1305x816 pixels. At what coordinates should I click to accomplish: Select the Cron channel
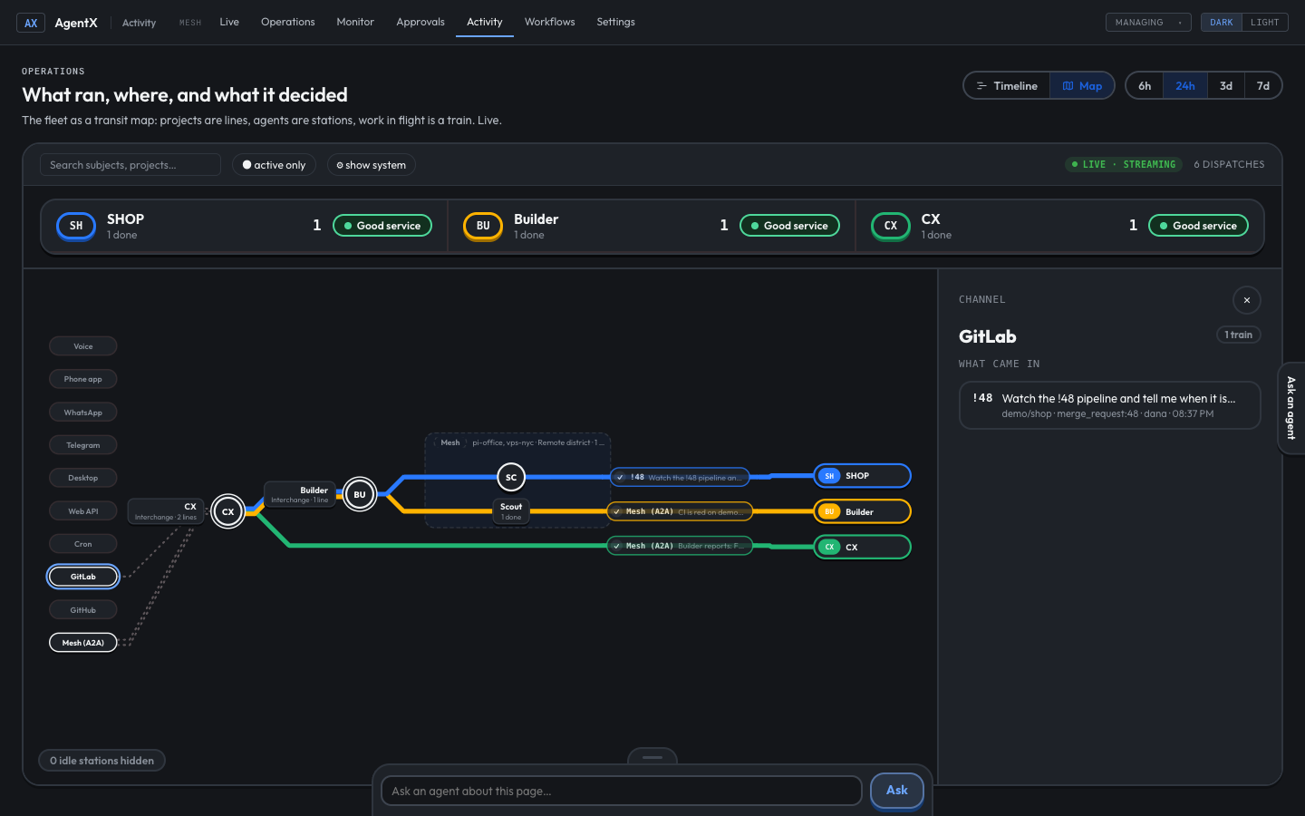coord(83,544)
